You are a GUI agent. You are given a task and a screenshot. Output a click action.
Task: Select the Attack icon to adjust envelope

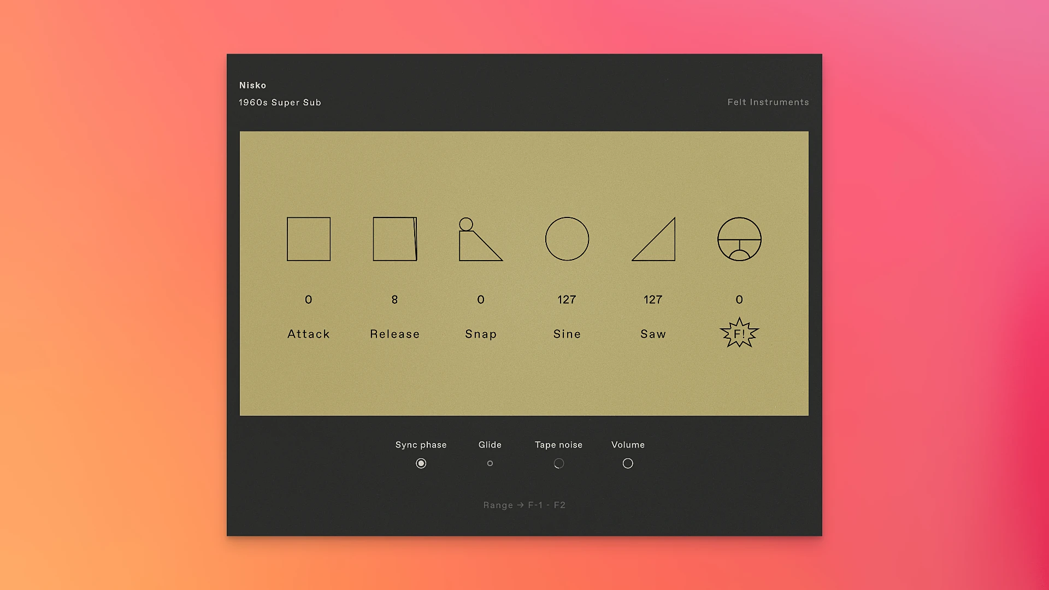tap(309, 239)
